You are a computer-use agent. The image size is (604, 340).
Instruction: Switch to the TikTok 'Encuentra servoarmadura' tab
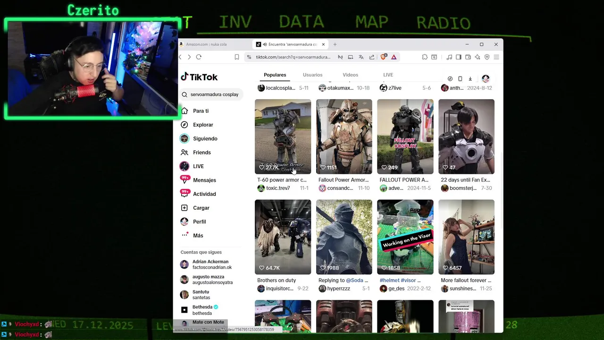[x=291, y=44]
